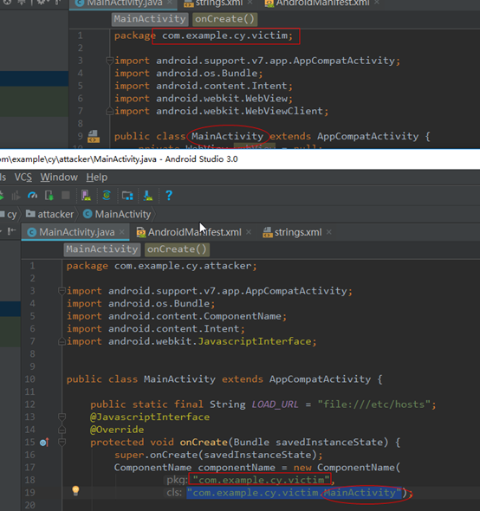Screen dimensions: 480x511
Task: Click the folder icon beside attacker in navigation bar
Action: (x=30, y=214)
